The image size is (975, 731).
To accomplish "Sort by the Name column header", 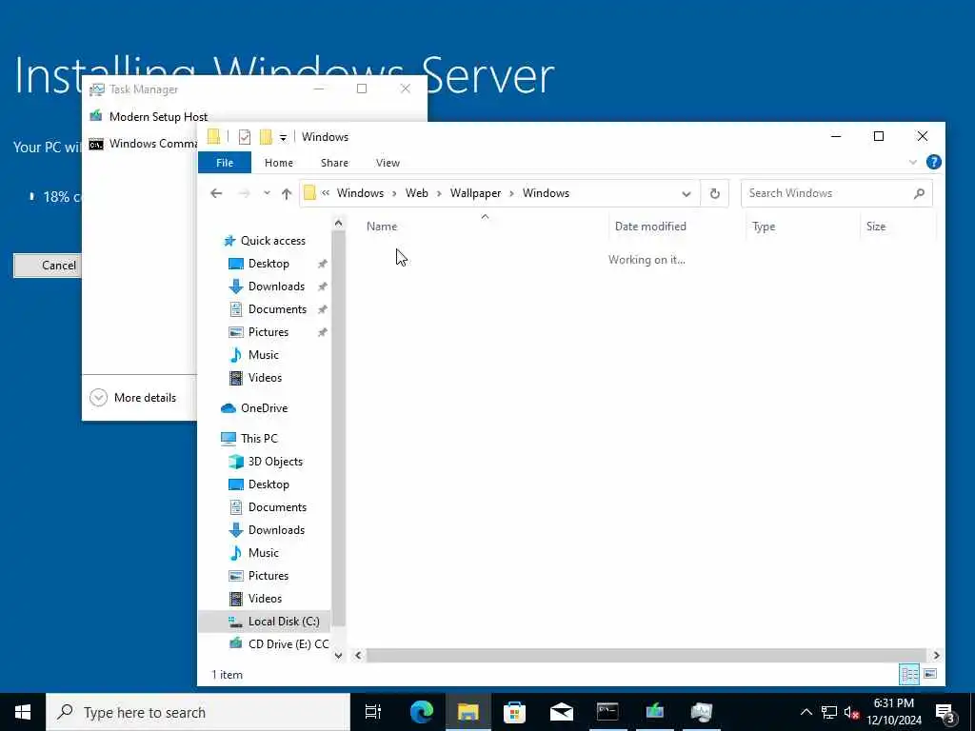I will point(485,227).
